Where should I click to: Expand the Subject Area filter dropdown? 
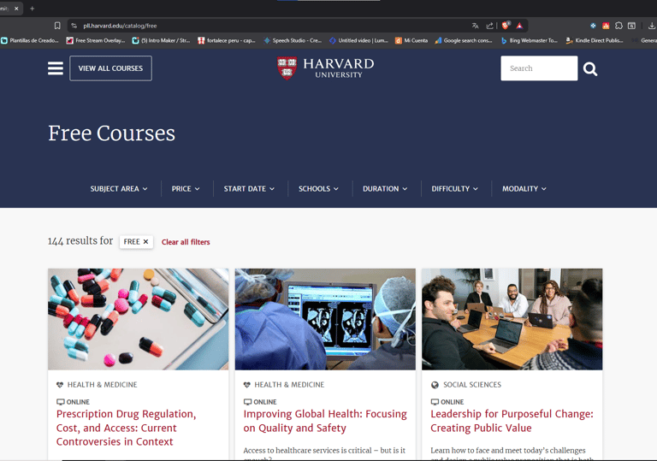119,188
